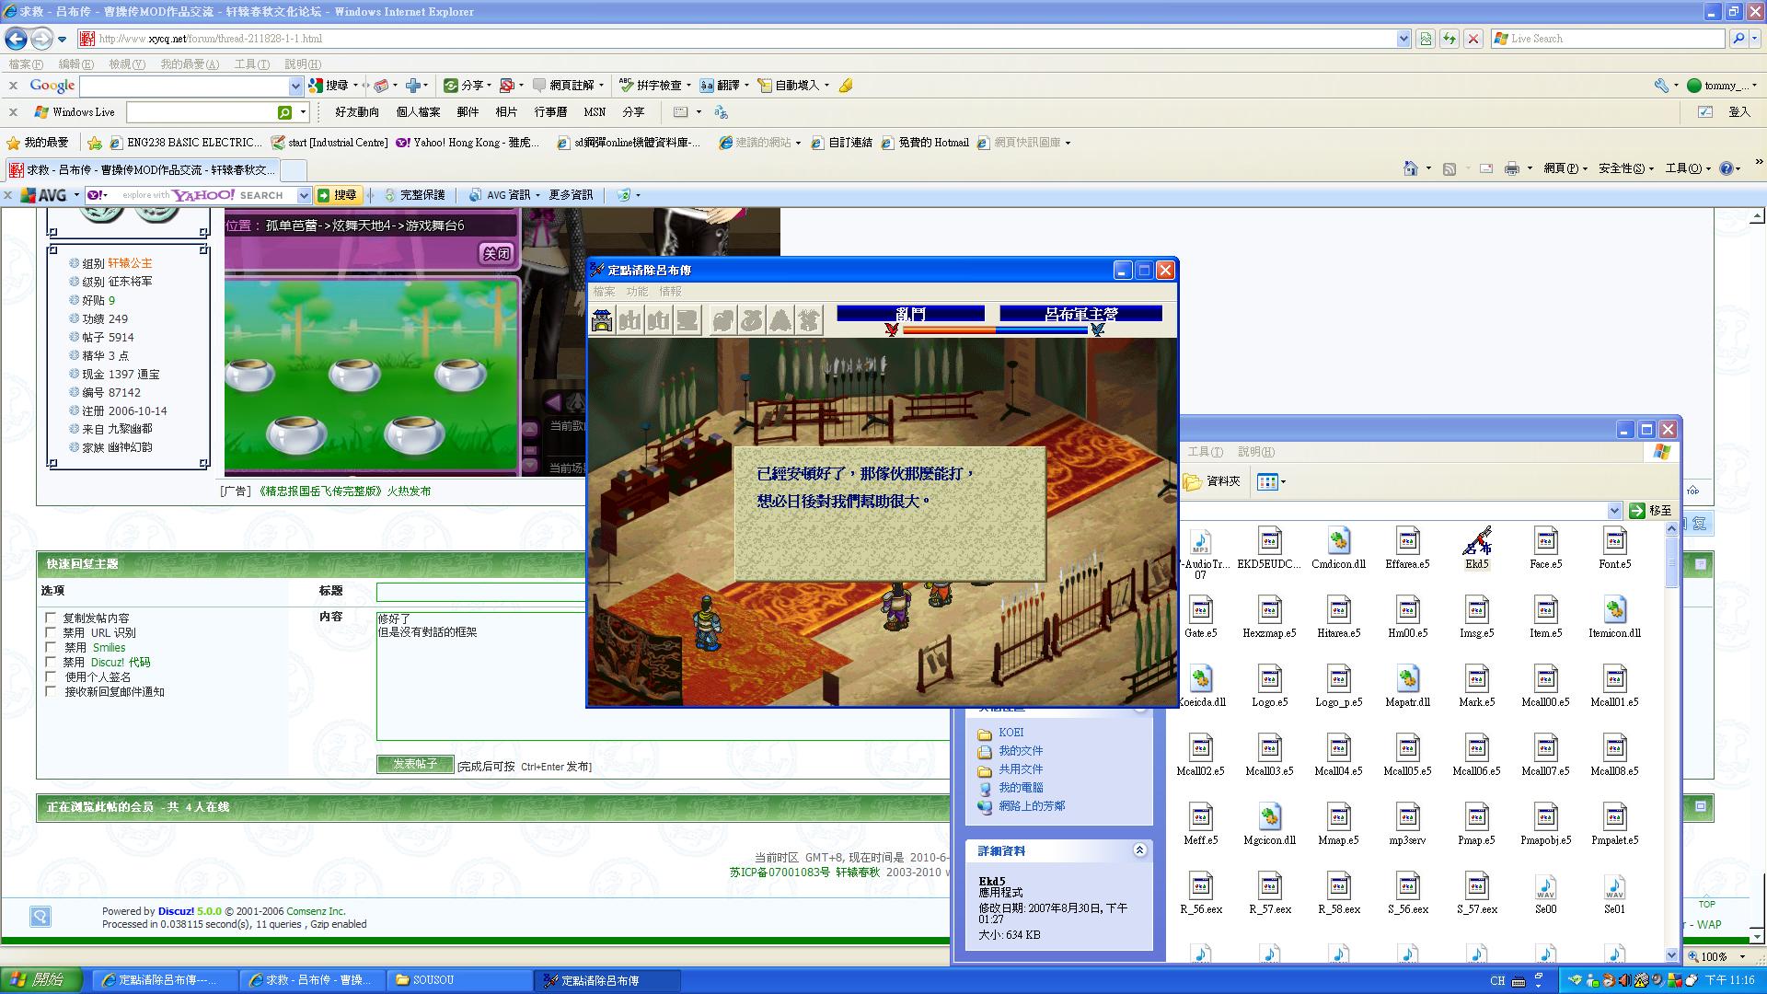Click the 标题 title input field
Screen dimensions: 1767x994
tap(480, 592)
